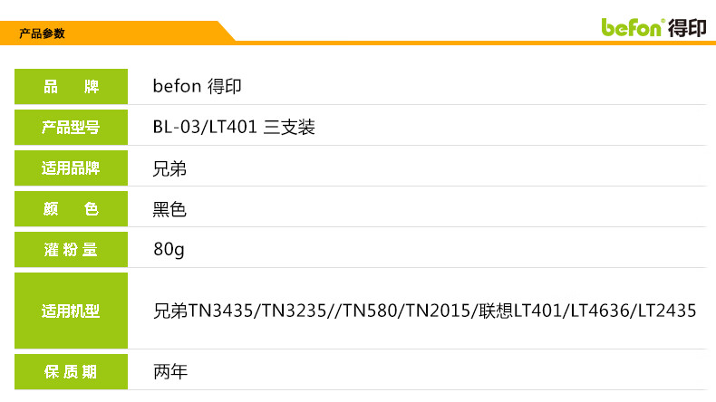
Task: Click the brand value "befon 得印"
Action: pyautogui.click(x=198, y=87)
